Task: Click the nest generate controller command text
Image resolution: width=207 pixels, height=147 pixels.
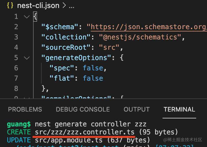Action: coord(90,124)
